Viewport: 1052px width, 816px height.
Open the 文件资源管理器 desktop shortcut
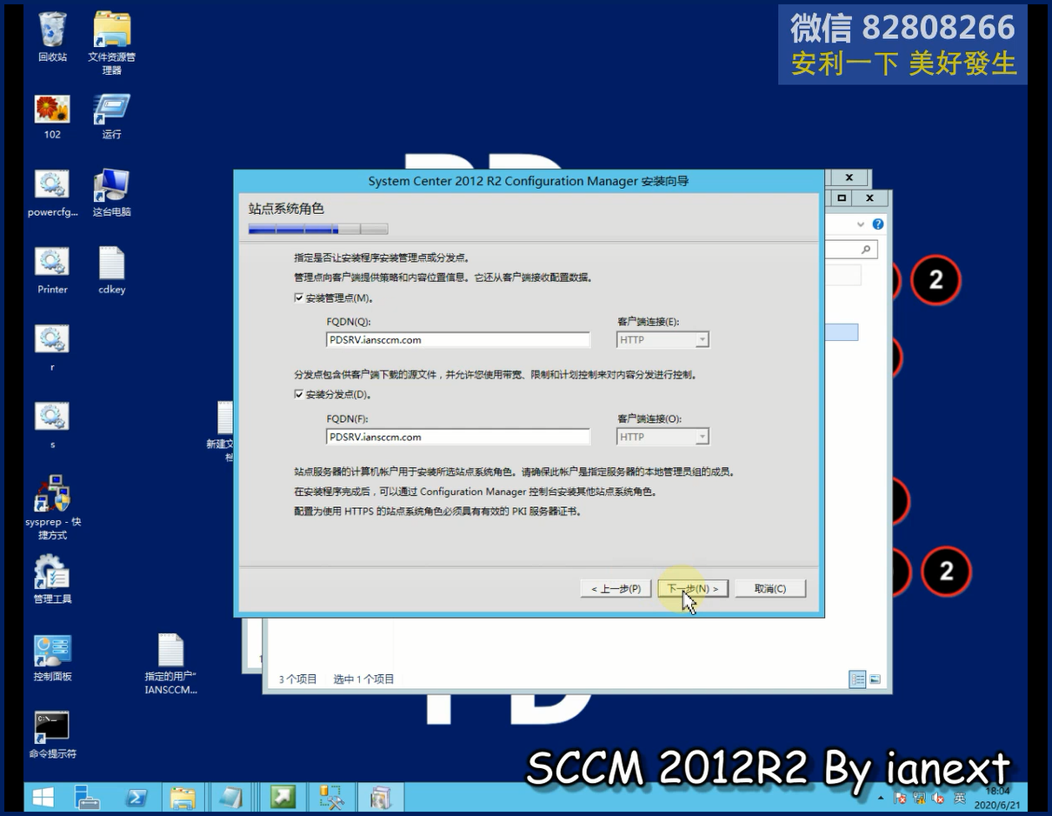(x=111, y=43)
